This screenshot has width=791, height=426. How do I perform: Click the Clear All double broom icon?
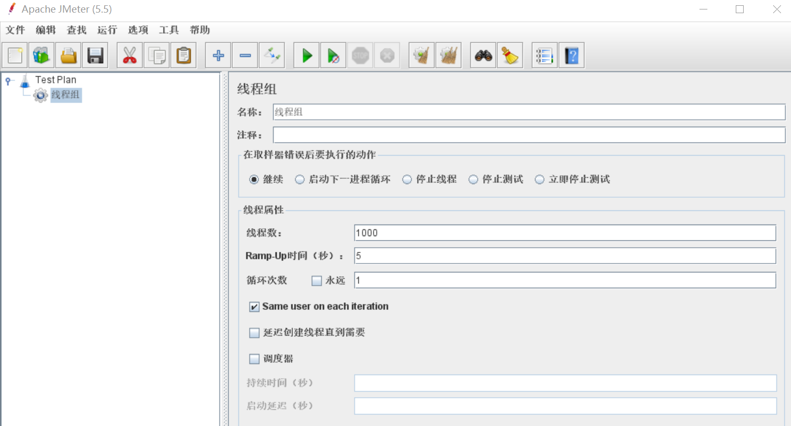(449, 55)
